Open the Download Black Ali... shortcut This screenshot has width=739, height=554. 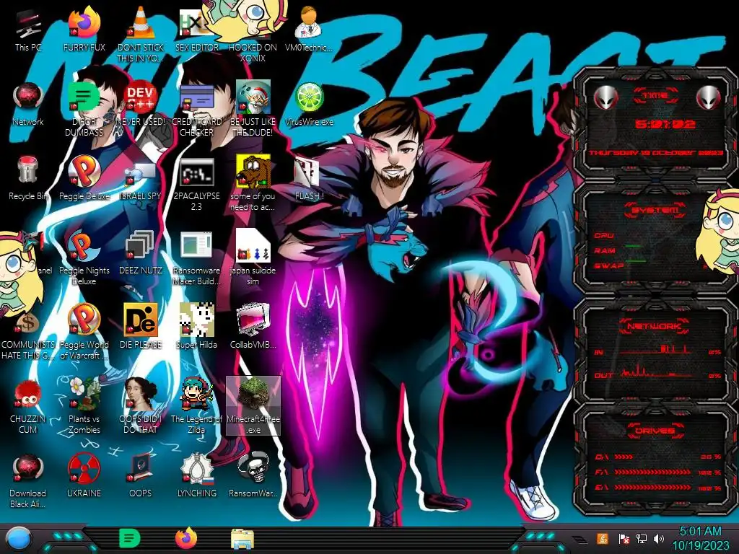click(x=28, y=480)
